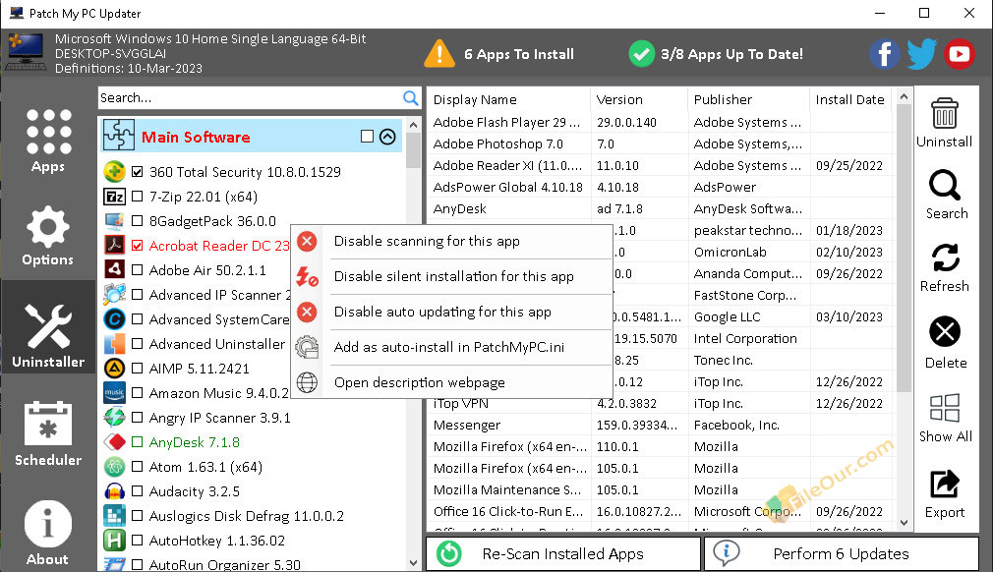Select Disable scanning for this app
Image resolution: width=993 pixels, height=572 pixels.
452,241
